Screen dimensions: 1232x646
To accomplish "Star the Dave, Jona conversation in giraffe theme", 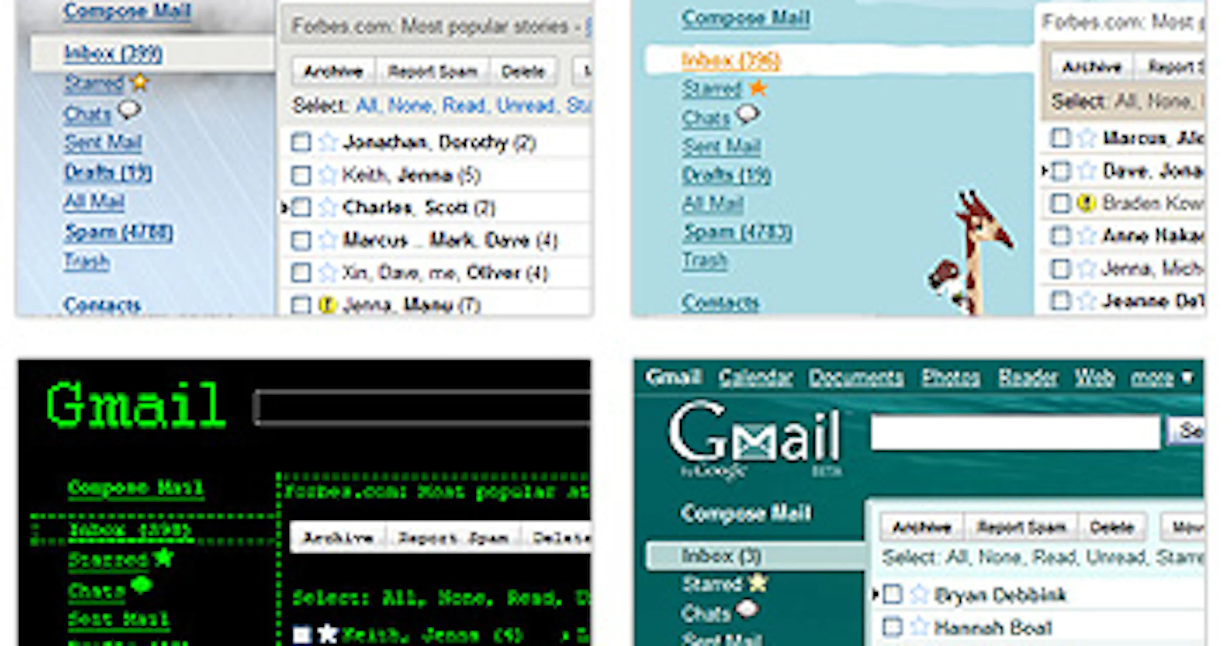I will click(1086, 171).
